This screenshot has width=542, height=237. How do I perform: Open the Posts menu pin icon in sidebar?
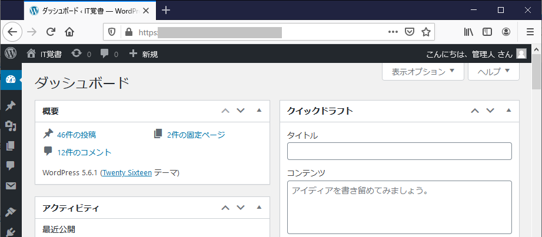pyautogui.click(x=10, y=106)
